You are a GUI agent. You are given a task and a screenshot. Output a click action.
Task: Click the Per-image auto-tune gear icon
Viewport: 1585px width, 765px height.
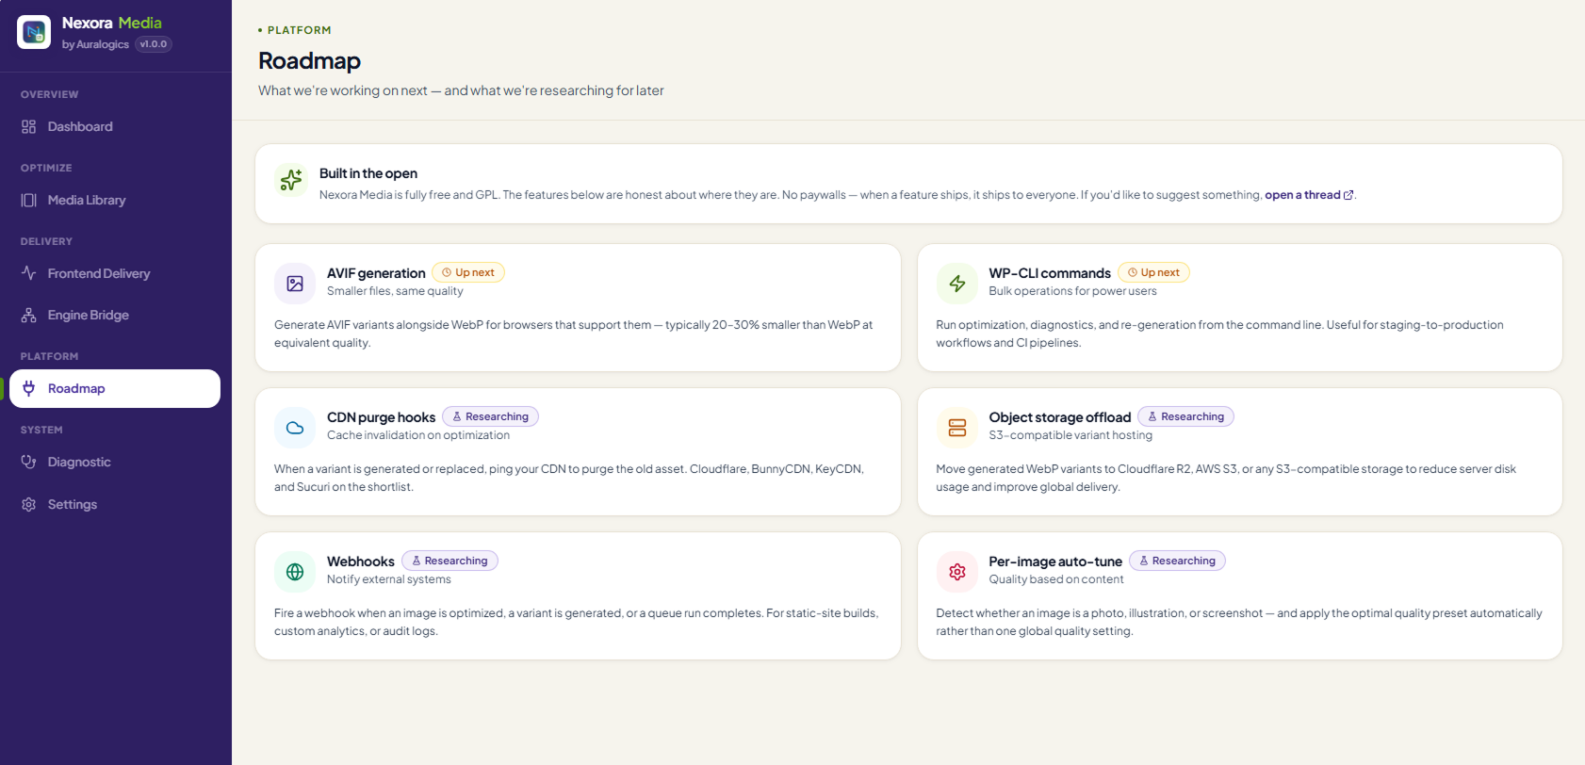[957, 572]
